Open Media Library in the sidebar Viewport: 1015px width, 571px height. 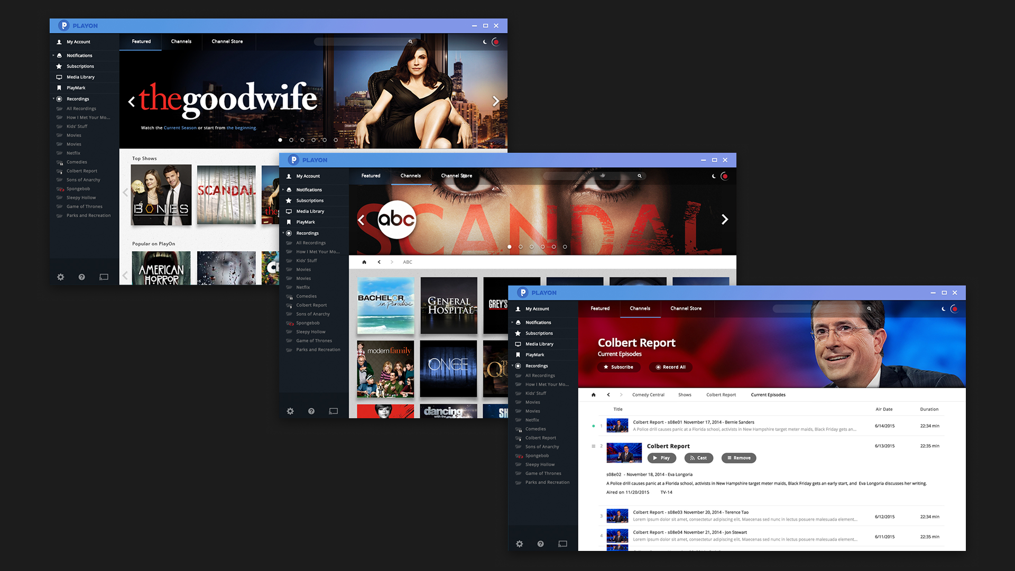click(539, 344)
